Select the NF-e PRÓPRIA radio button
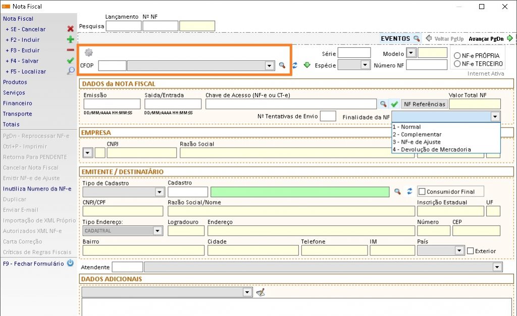Viewport: 517px width, 316px height. pos(457,55)
